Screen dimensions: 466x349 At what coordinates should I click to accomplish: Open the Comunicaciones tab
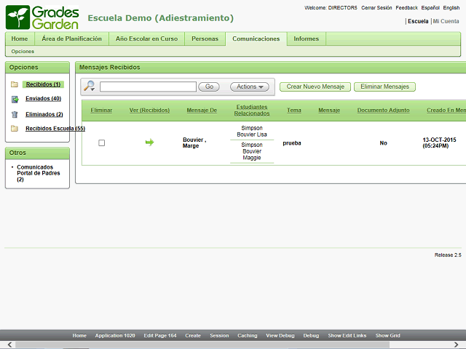point(256,39)
